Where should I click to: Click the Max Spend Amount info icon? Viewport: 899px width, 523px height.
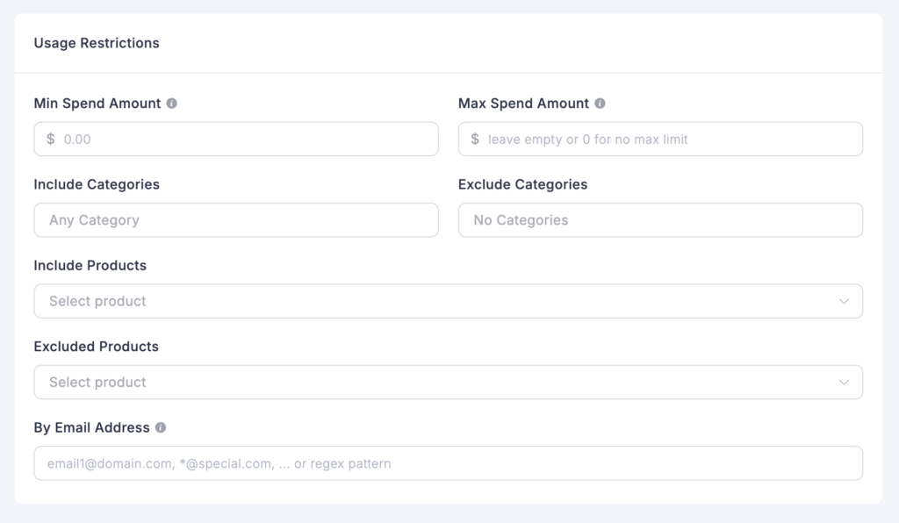pos(601,104)
